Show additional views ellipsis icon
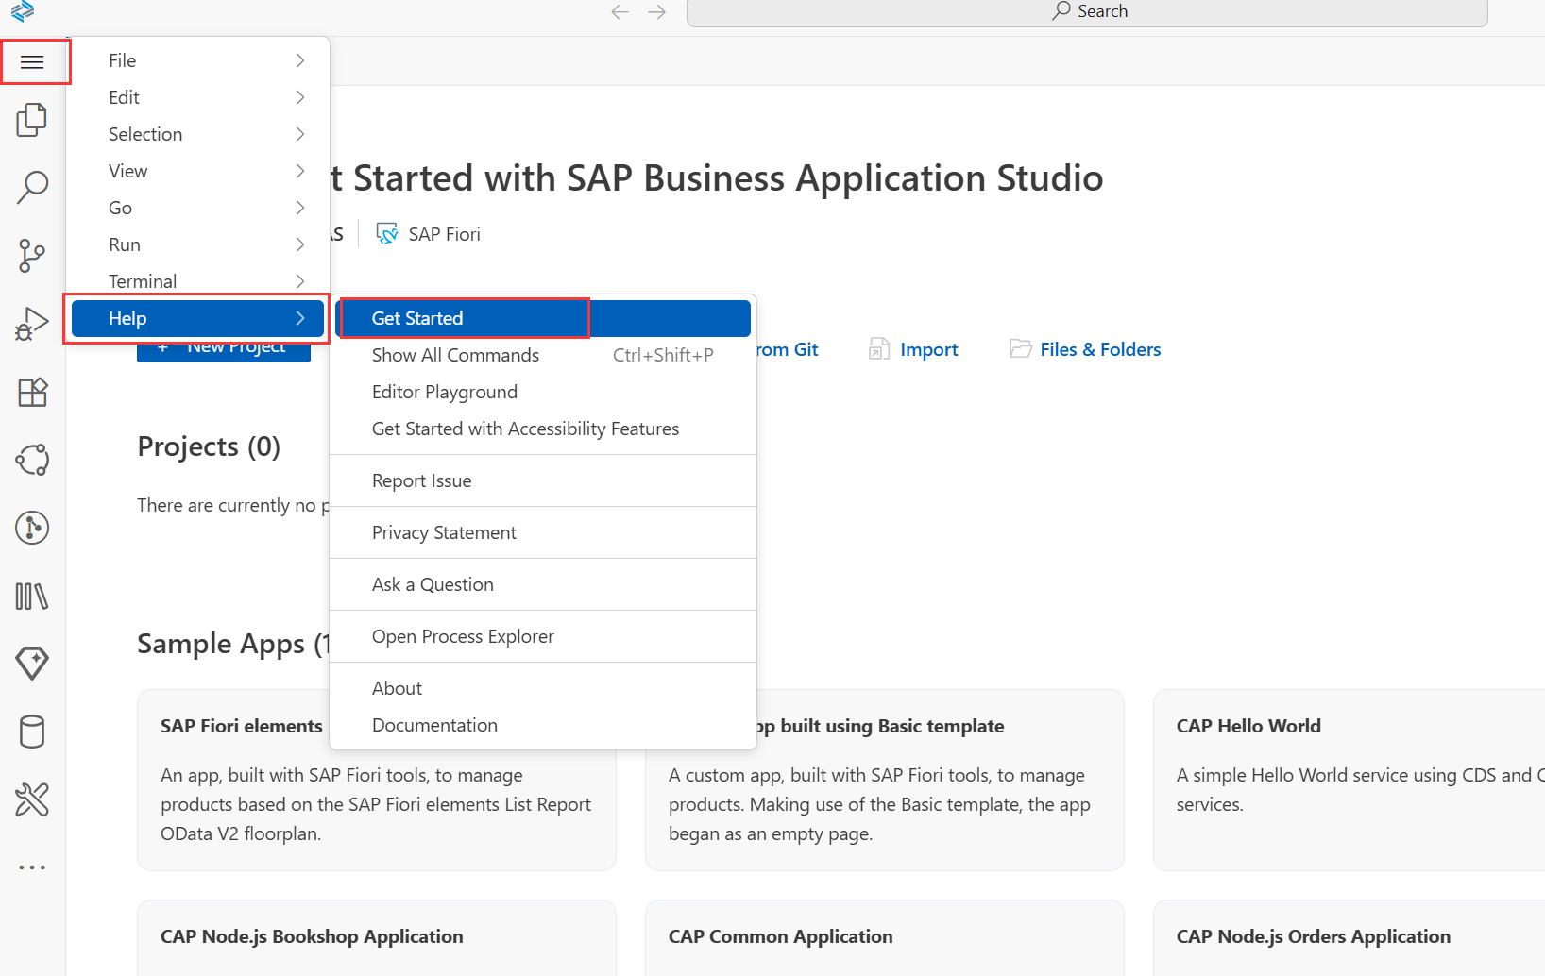The height and width of the screenshot is (976, 1545). (32, 867)
